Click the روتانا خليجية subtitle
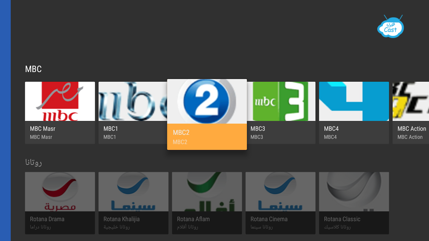This screenshot has height=241, width=429. 117,227
